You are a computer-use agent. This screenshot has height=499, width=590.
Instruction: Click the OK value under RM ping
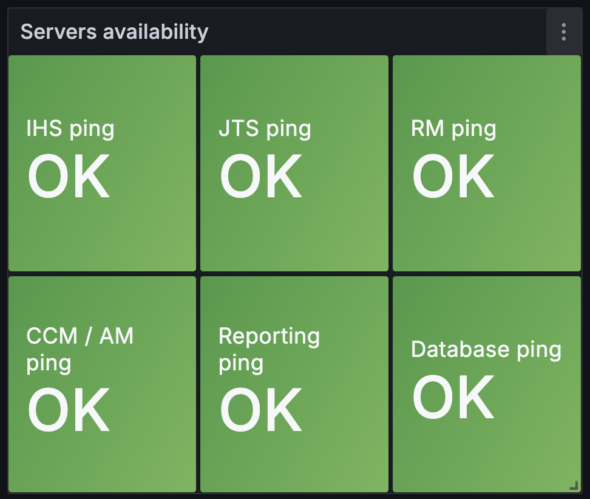tap(453, 176)
